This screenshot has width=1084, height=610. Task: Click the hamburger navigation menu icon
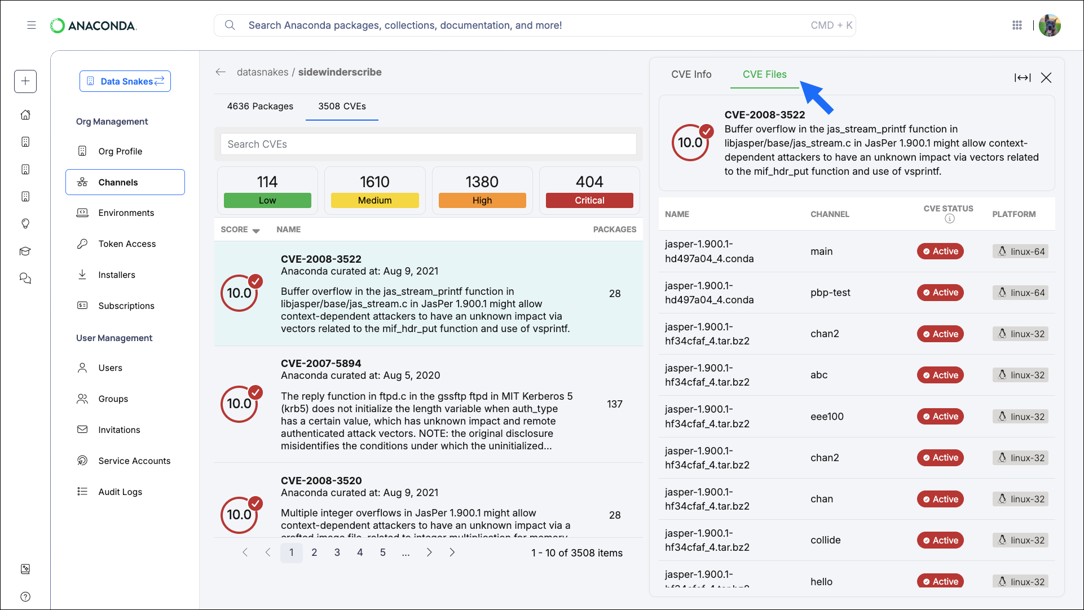coord(32,25)
